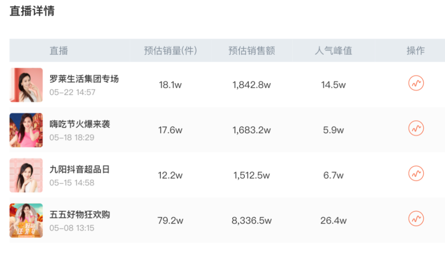Click the 嗨吃节火爆来袭 title

click(80, 124)
